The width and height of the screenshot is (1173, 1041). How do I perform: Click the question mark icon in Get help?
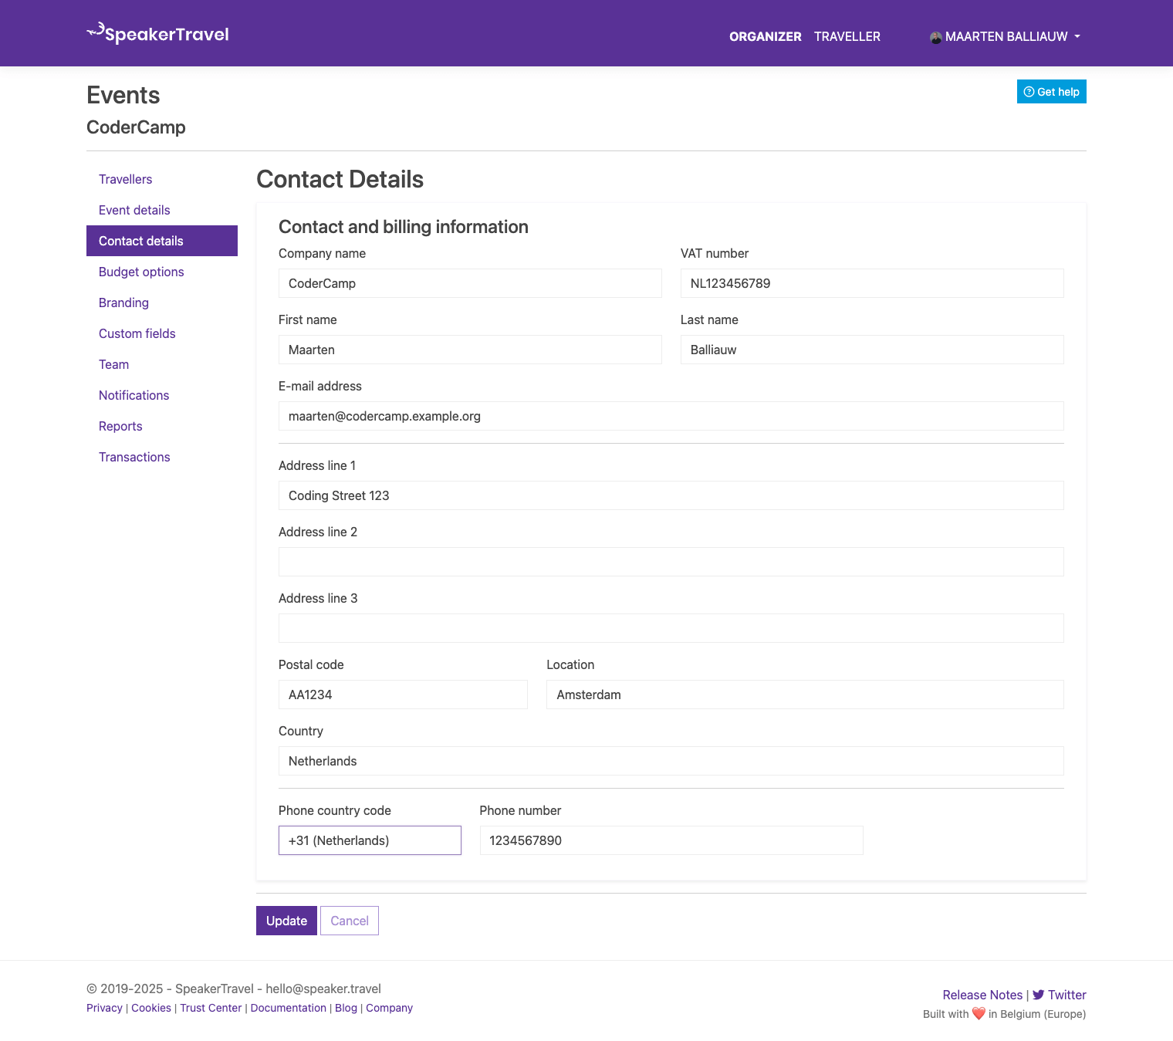1029,92
